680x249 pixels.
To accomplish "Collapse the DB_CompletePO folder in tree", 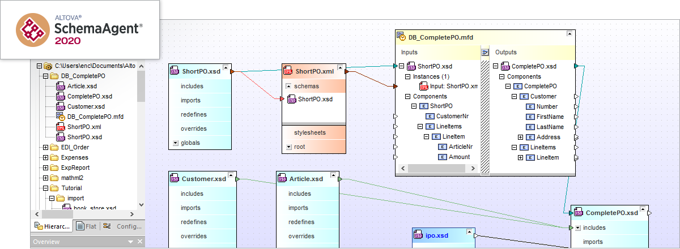I will click(46, 76).
